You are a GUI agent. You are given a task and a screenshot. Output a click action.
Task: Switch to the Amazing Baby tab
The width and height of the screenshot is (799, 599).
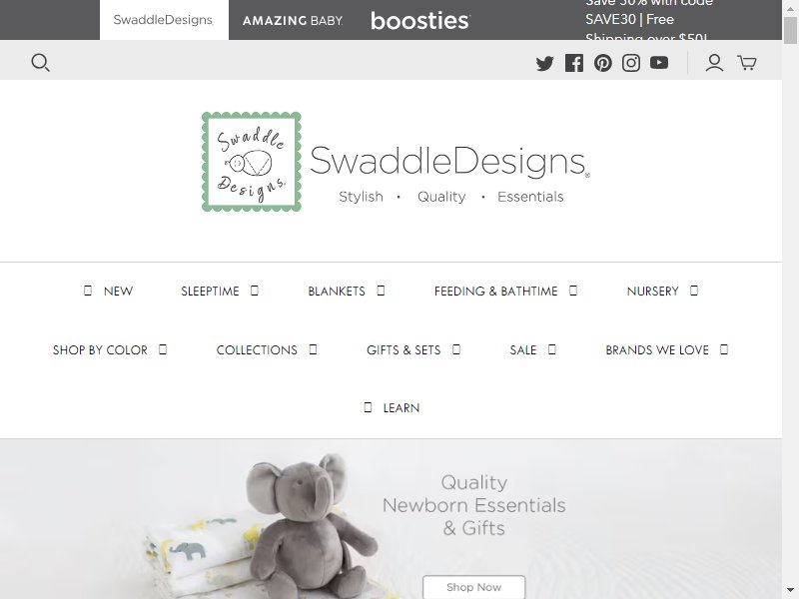click(293, 20)
